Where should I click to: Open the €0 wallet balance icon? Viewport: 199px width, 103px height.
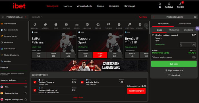[x=160, y=4]
